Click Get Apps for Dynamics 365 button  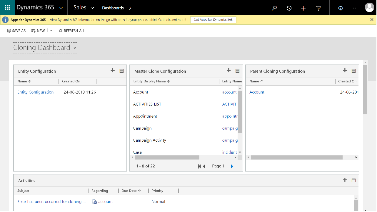(213, 20)
